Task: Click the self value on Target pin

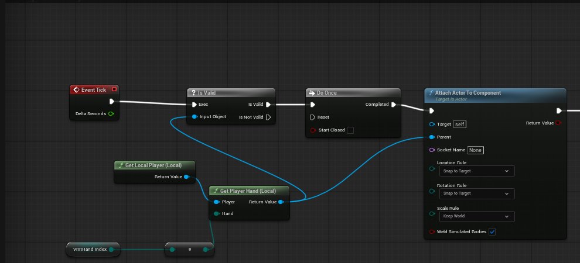Action: tap(460, 124)
